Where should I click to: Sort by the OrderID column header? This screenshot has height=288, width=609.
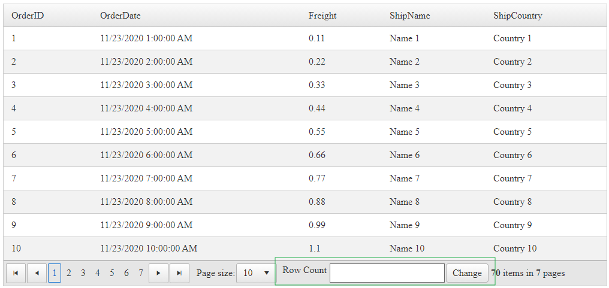[x=28, y=16]
